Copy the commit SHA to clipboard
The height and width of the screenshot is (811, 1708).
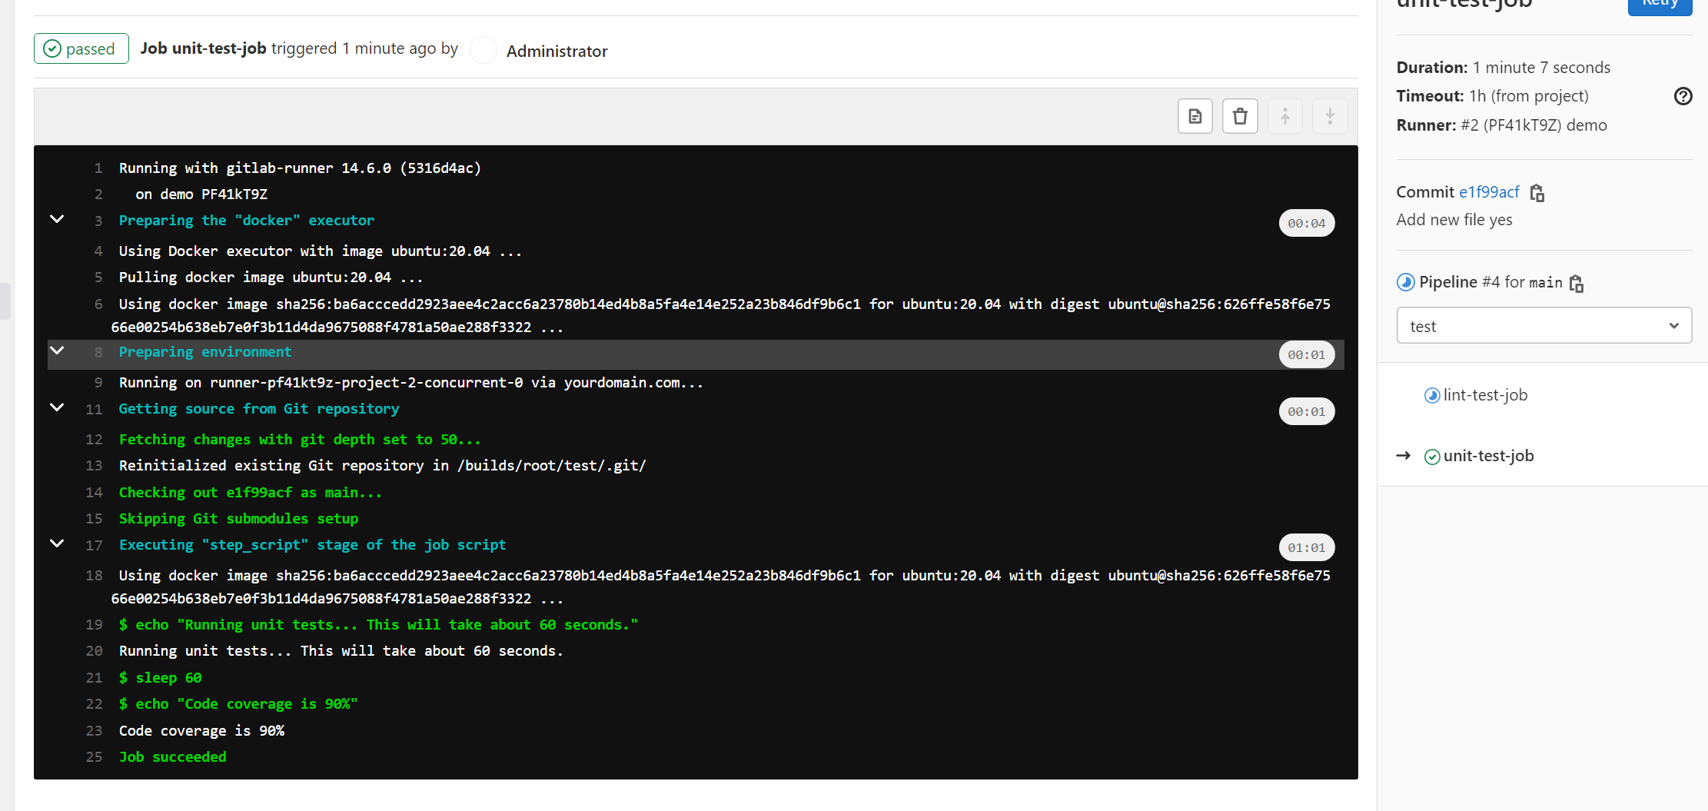click(x=1537, y=192)
